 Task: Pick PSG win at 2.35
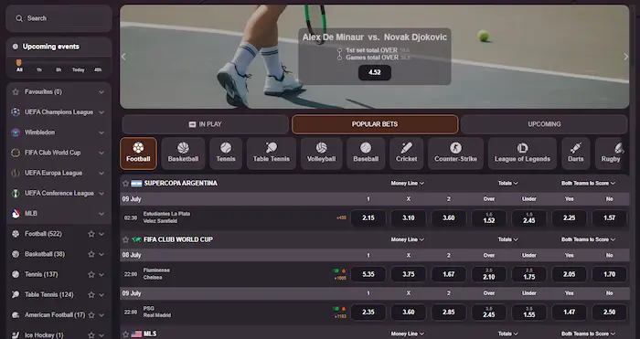368,313
